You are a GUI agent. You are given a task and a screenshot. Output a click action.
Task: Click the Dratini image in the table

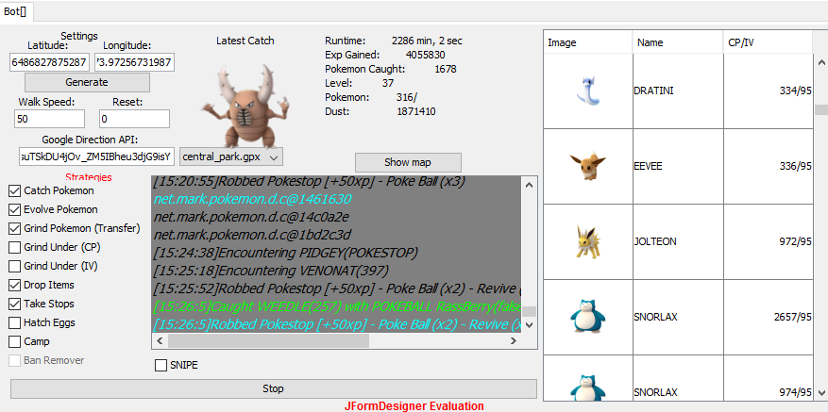pos(588,91)
